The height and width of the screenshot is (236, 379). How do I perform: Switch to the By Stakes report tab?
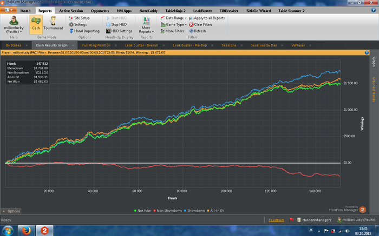pos(14,45)
